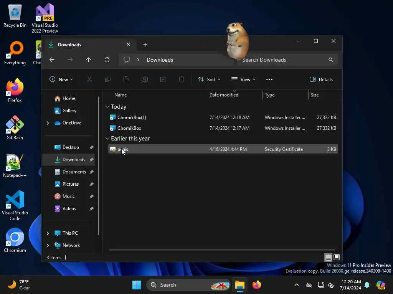Viewport: 393px width, 294px height.
Task: Open Chromium desktop shortcut
Action: click(x=15, y=240)
